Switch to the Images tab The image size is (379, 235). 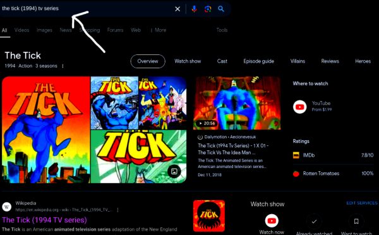point(44,30)
